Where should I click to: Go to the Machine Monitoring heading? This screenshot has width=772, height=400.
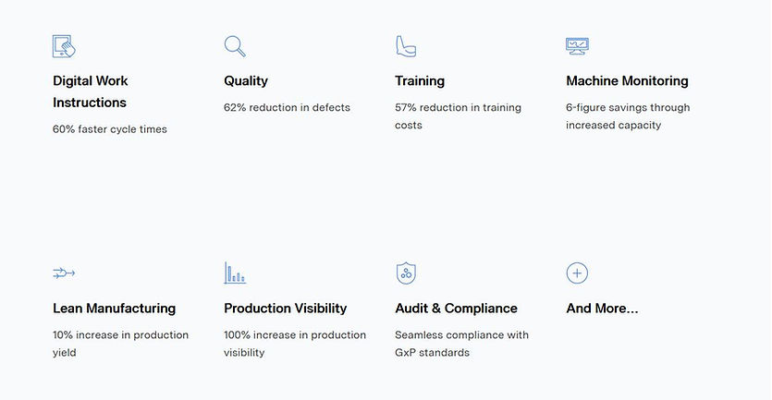(627, 80)
